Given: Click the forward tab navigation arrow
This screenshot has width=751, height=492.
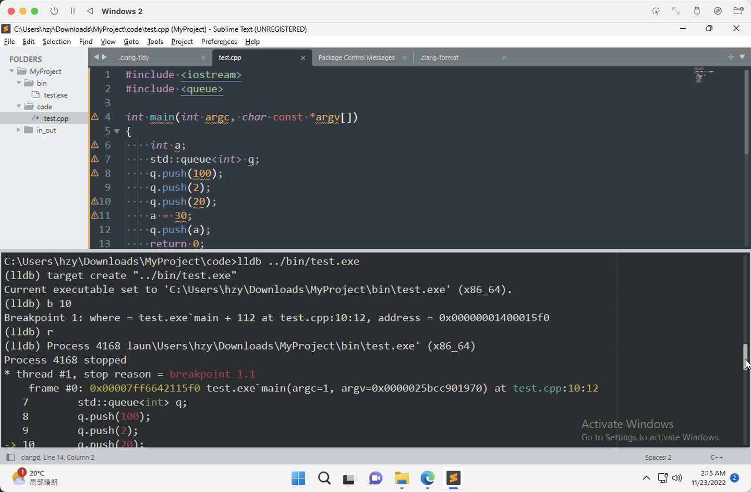Looking at the screenshot, I should pos(103,57).
